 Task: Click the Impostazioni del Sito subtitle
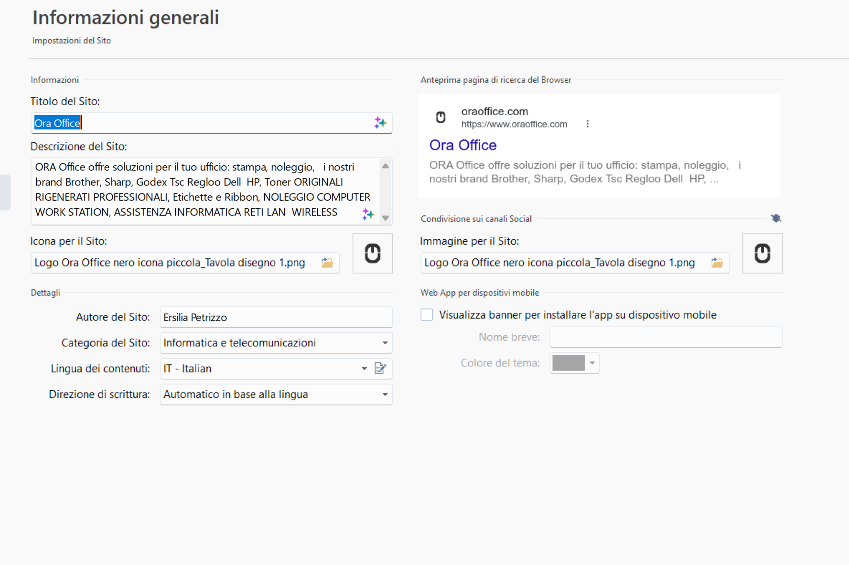point(72,41)
